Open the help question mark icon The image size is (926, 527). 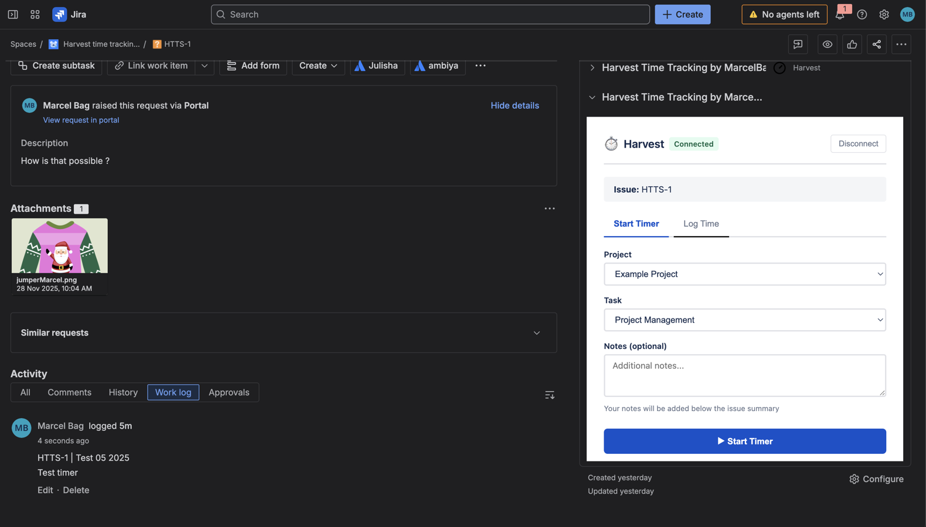(x=862, y=15)
